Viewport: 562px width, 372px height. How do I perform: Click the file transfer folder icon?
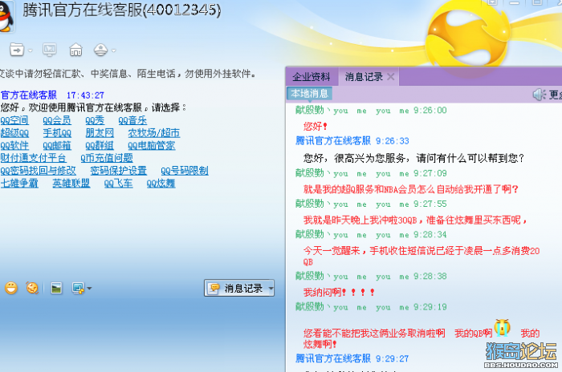pyautogui.click(x=17, y=50)
